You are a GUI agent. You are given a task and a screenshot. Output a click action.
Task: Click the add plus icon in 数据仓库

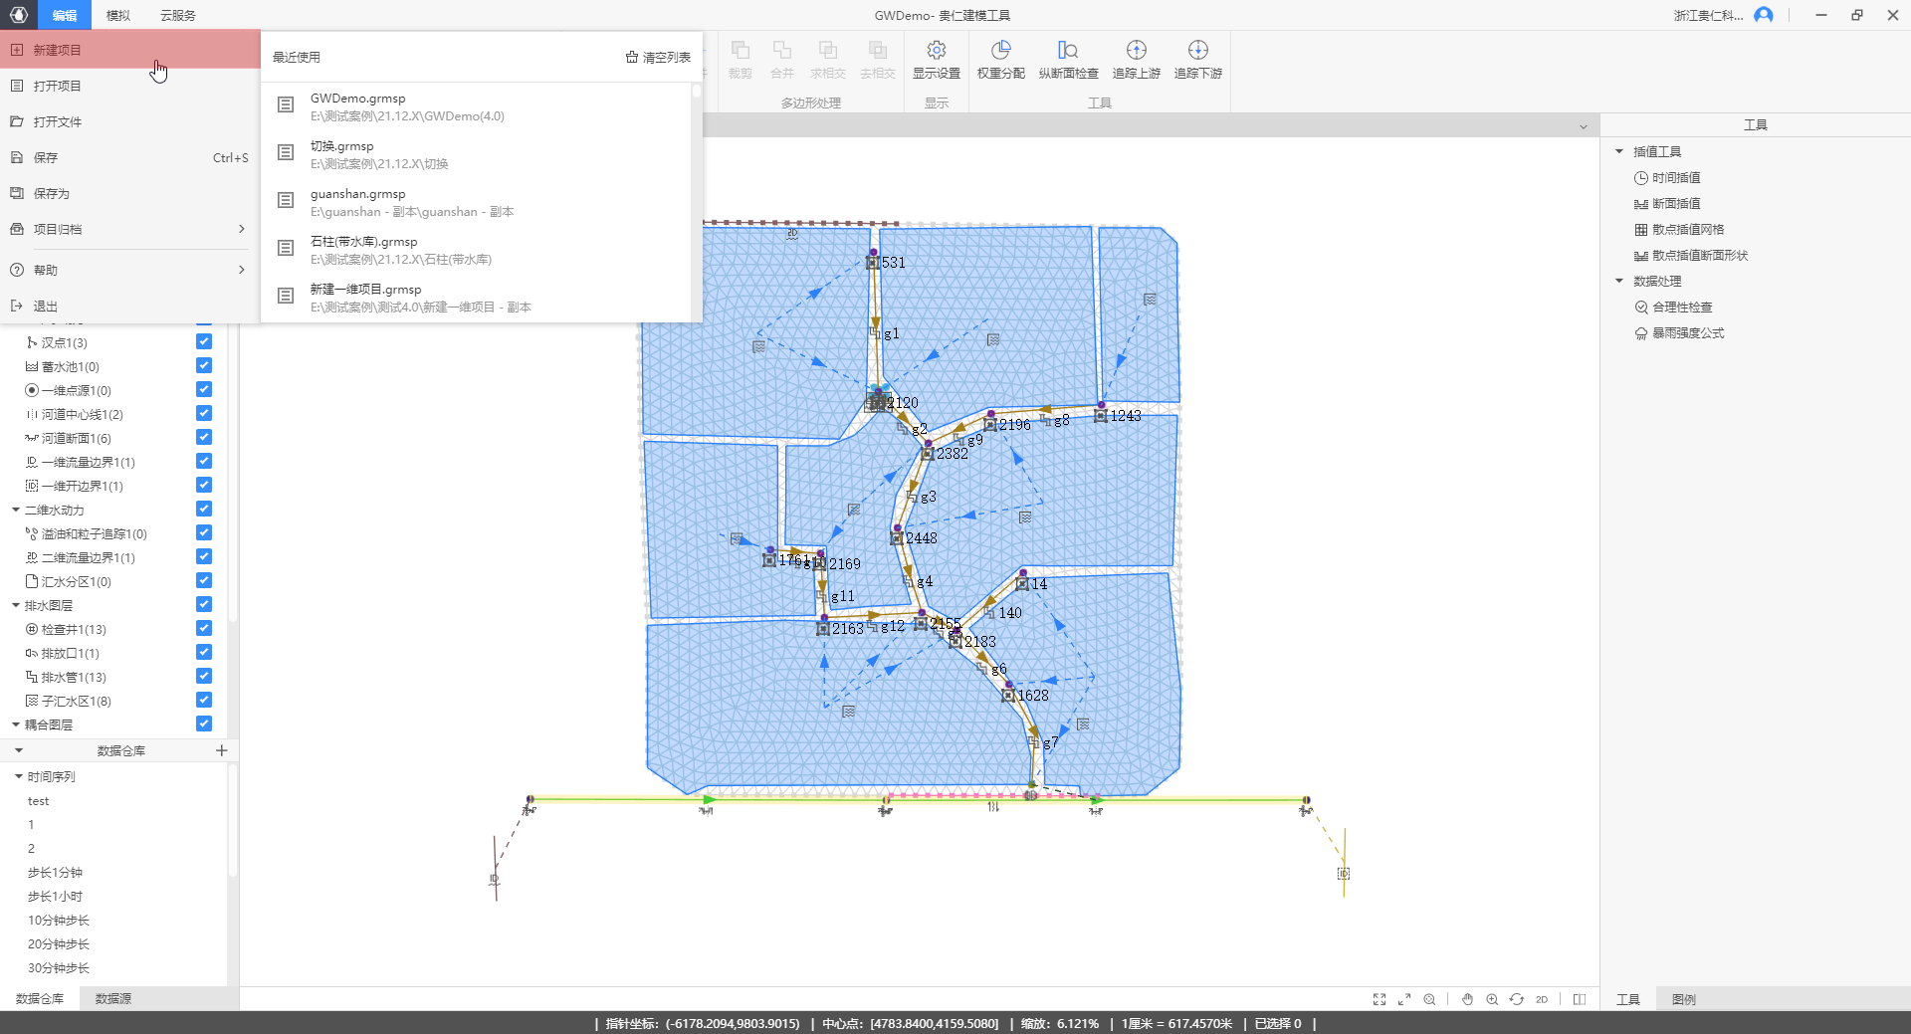222,750
